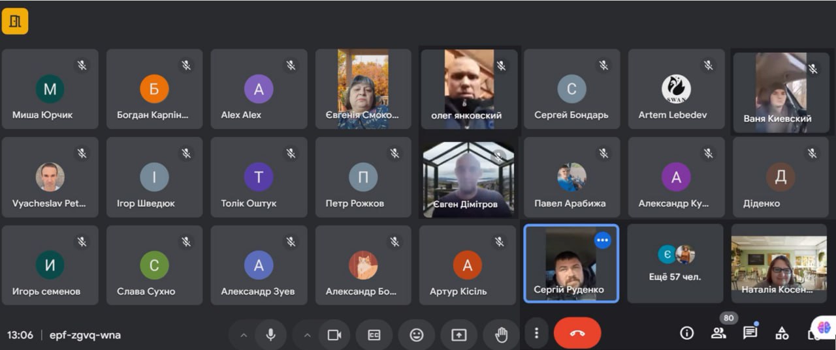Click the fox avatar of Александр Бо

click(363, 265)
